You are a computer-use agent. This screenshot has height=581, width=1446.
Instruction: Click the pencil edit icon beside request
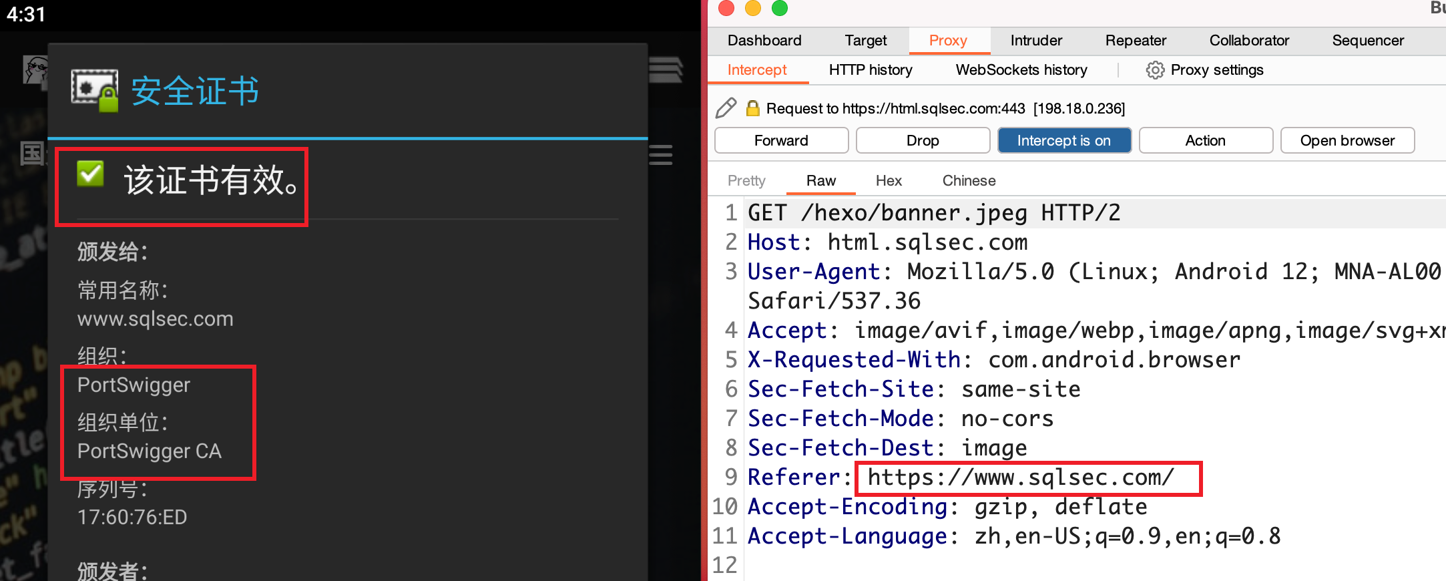click(726, 108)
